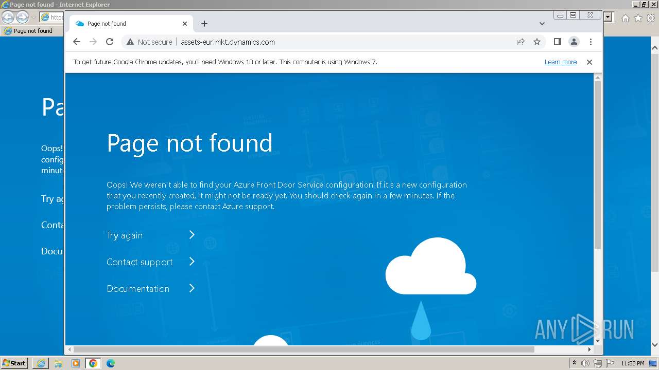Open Chrome's three-dot menu
This screenshot has width=659, height=370.
tap(591, 42)
